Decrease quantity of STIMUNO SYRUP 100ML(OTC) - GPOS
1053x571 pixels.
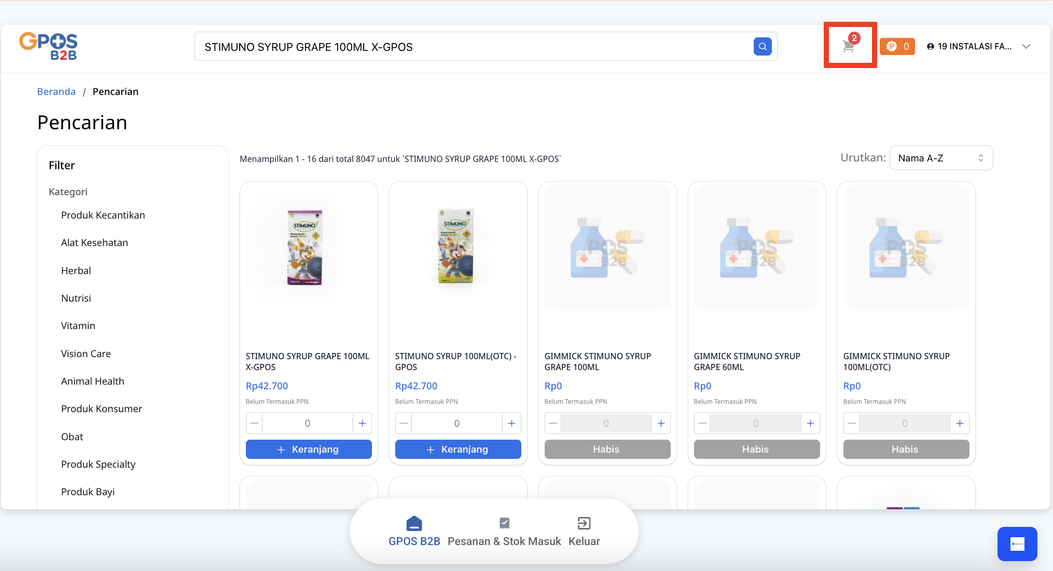coord(404,424)
